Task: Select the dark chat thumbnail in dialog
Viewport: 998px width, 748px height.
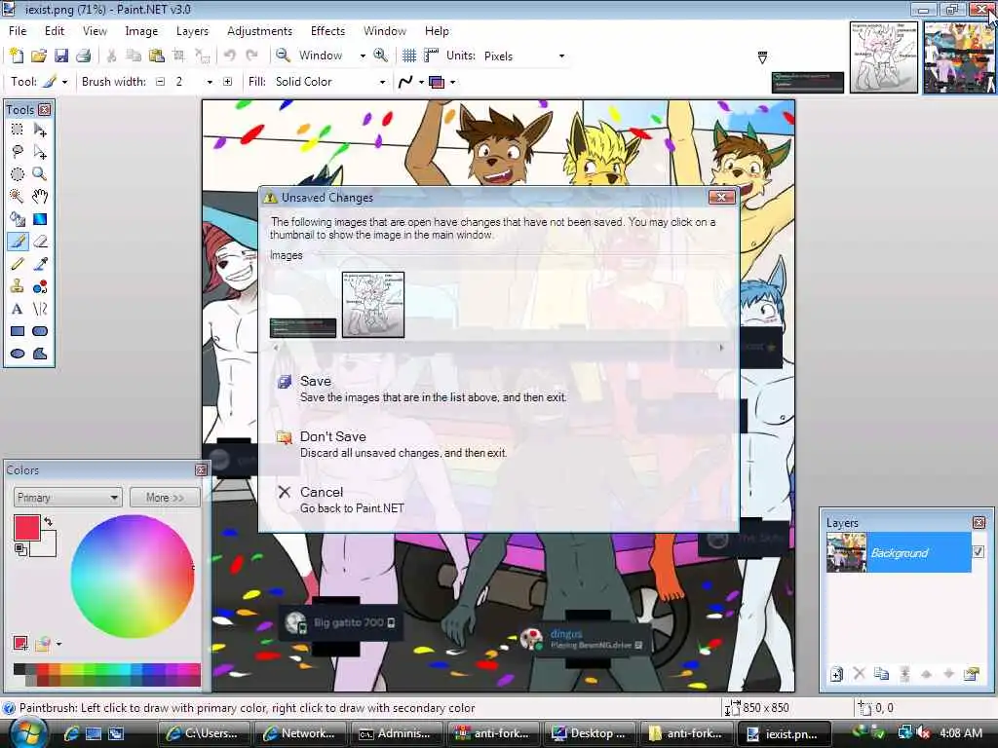Action: [303, 327]
